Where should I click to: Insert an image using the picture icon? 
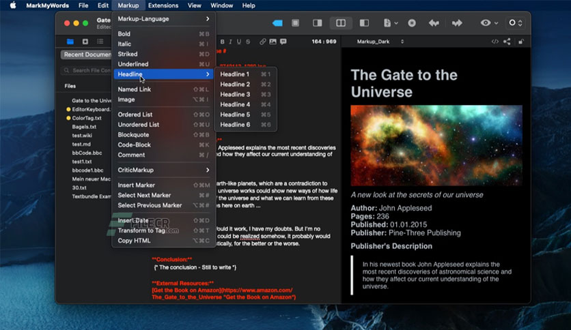click(x=273, y=42)
